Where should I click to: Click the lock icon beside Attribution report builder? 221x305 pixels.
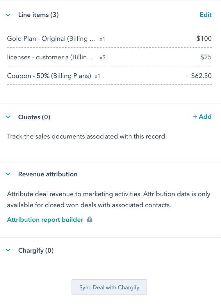pos(90,220)
